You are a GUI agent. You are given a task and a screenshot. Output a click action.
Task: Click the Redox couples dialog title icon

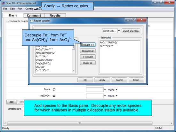point(31,21)
